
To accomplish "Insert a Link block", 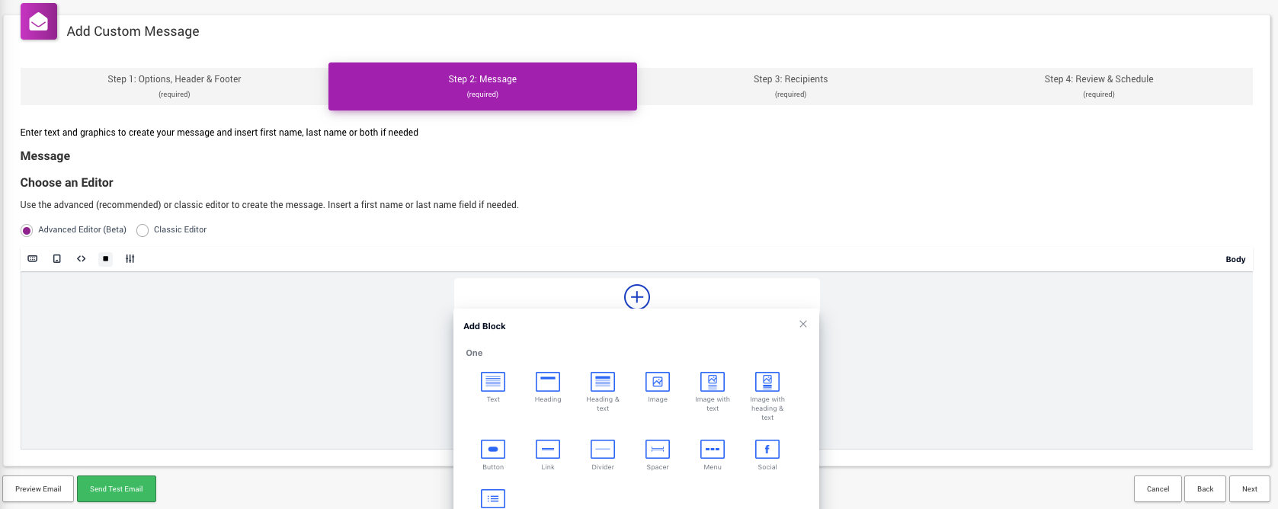I will pos(548,455).
